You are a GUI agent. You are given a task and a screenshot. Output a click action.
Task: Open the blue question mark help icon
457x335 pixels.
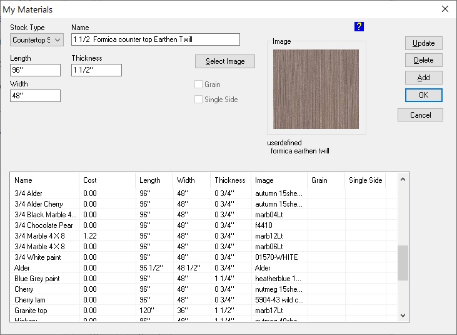(359, 26)
